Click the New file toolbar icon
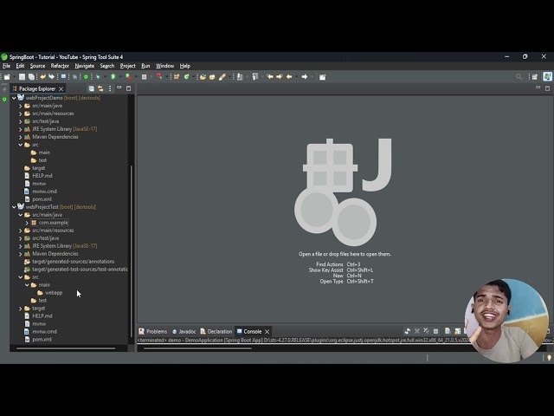This screenshot has width=554, height=416. 7,77
